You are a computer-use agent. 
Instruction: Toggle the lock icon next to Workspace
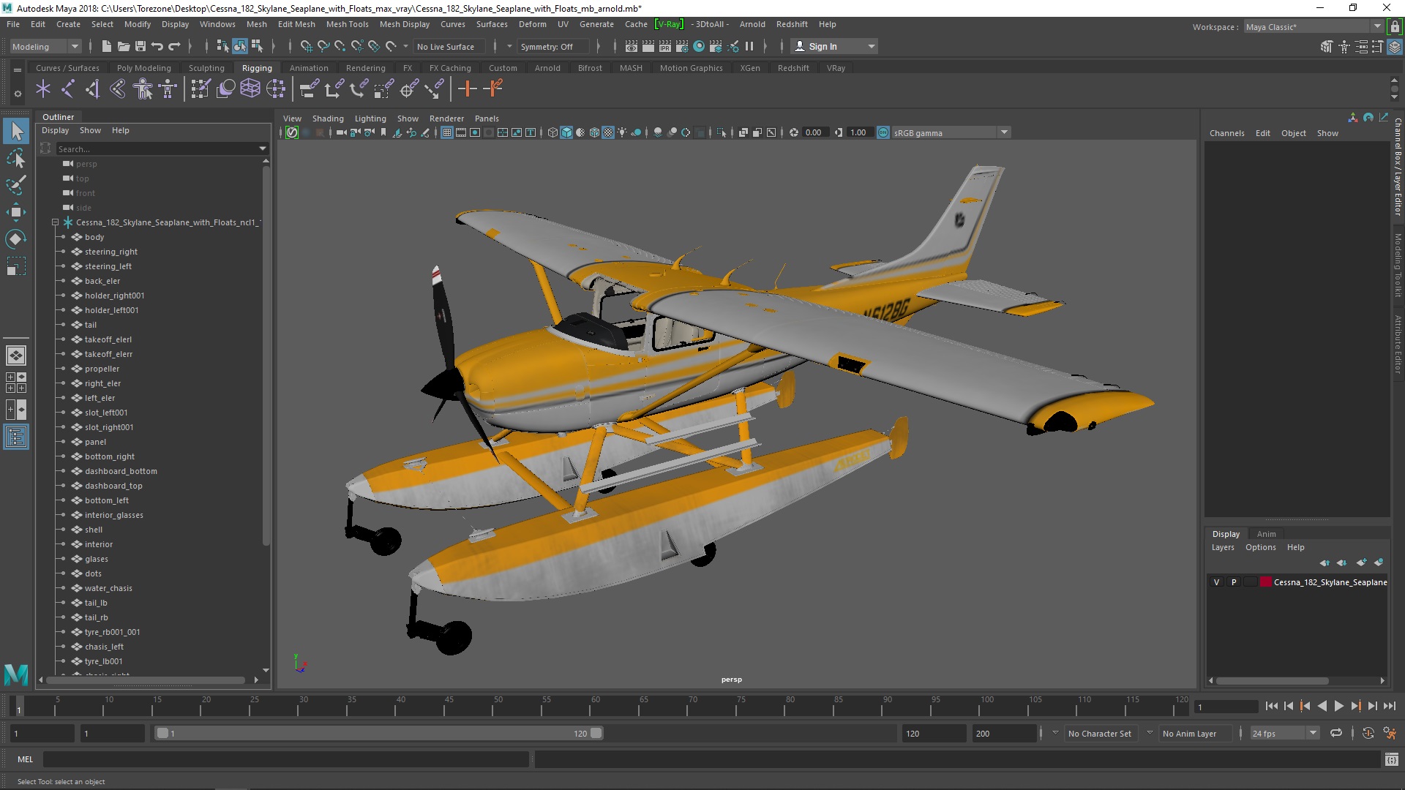pos(1395,26)
